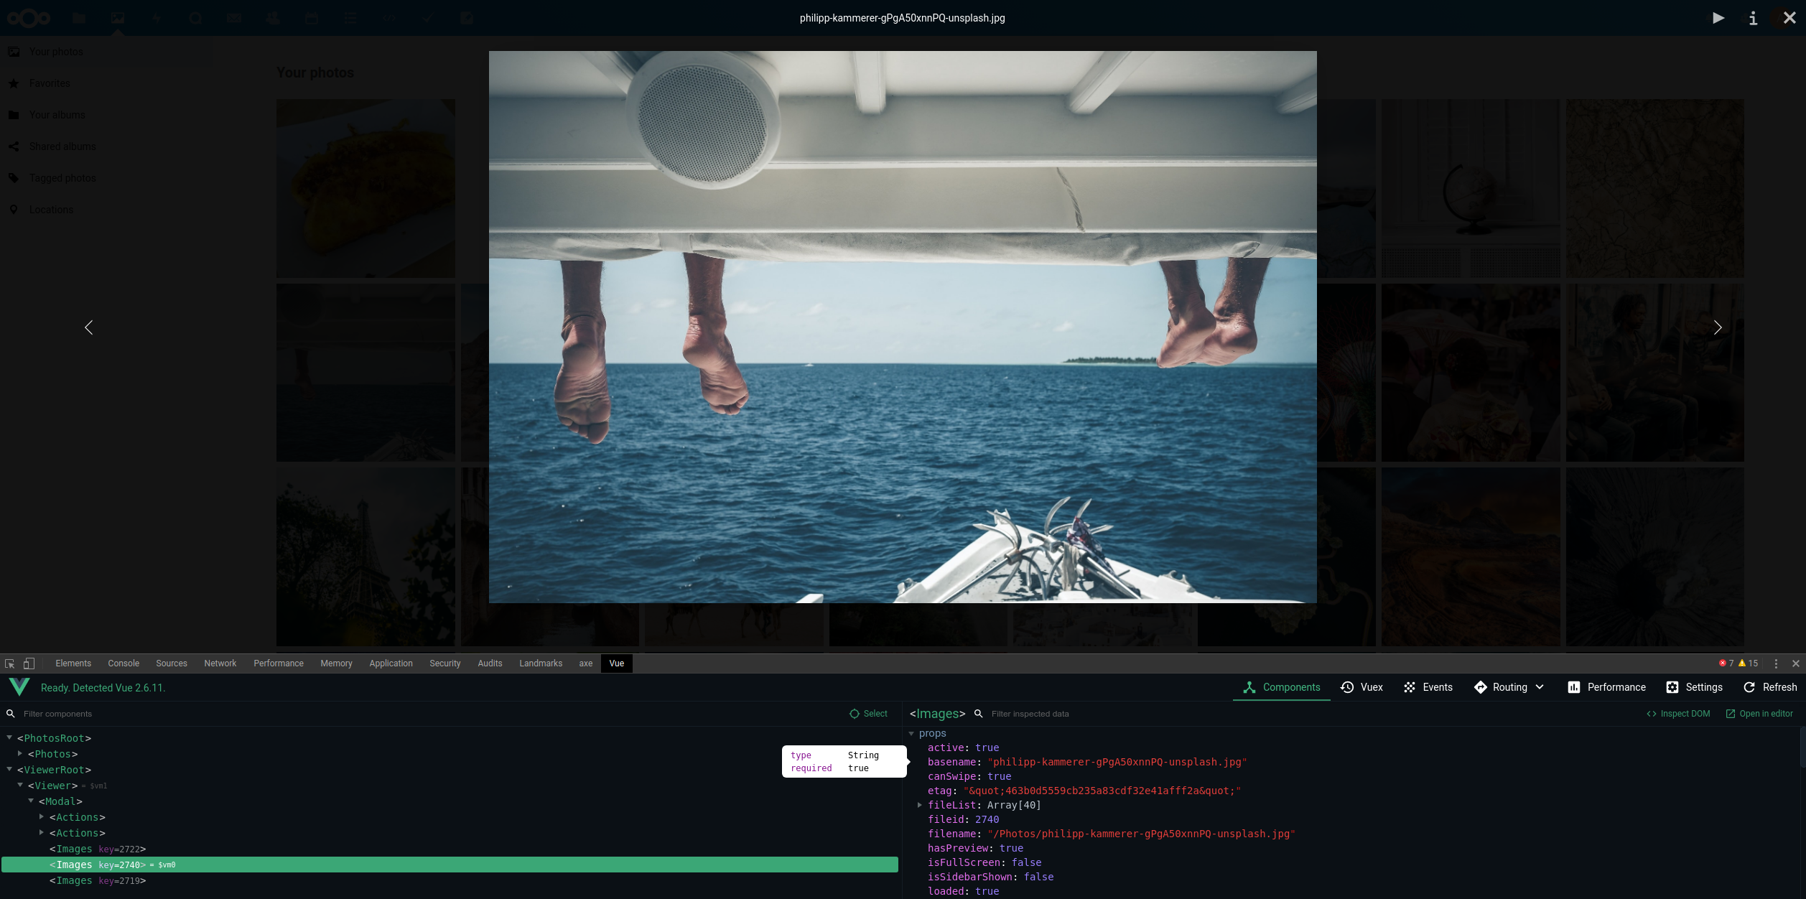Open the devtools three-dot menu
This screenshot has width=1806, height=899.
point(1776,663)
